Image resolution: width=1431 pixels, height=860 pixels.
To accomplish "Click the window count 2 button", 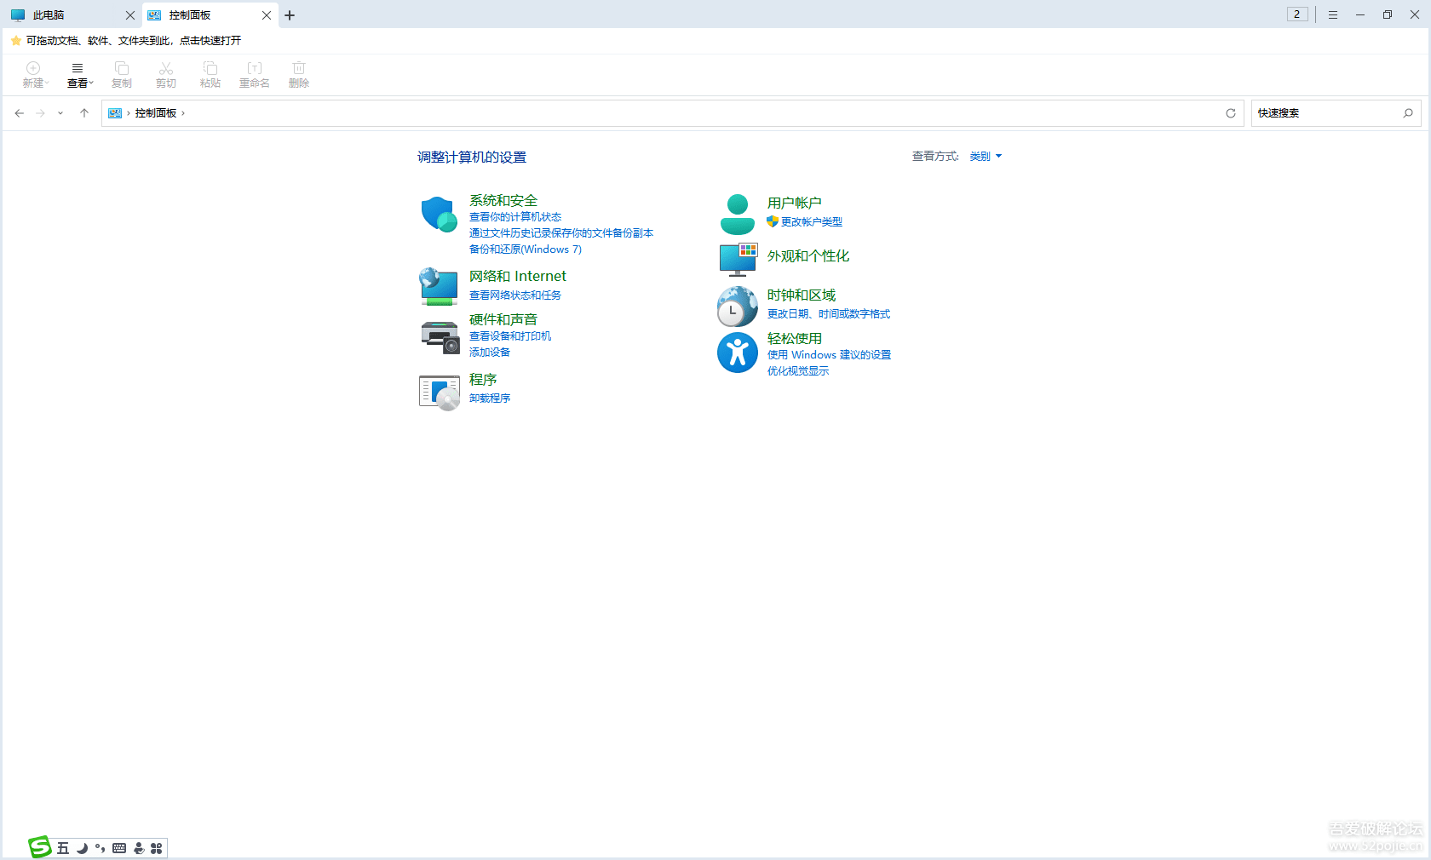I will (1297, 14).
